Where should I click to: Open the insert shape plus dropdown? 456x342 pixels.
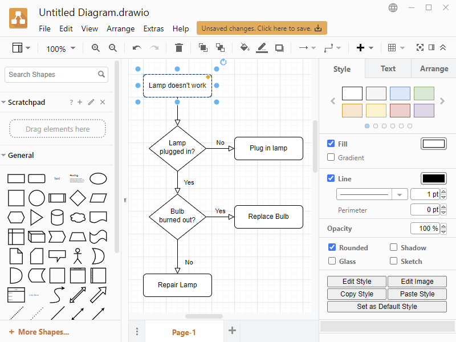coord(365,48)
